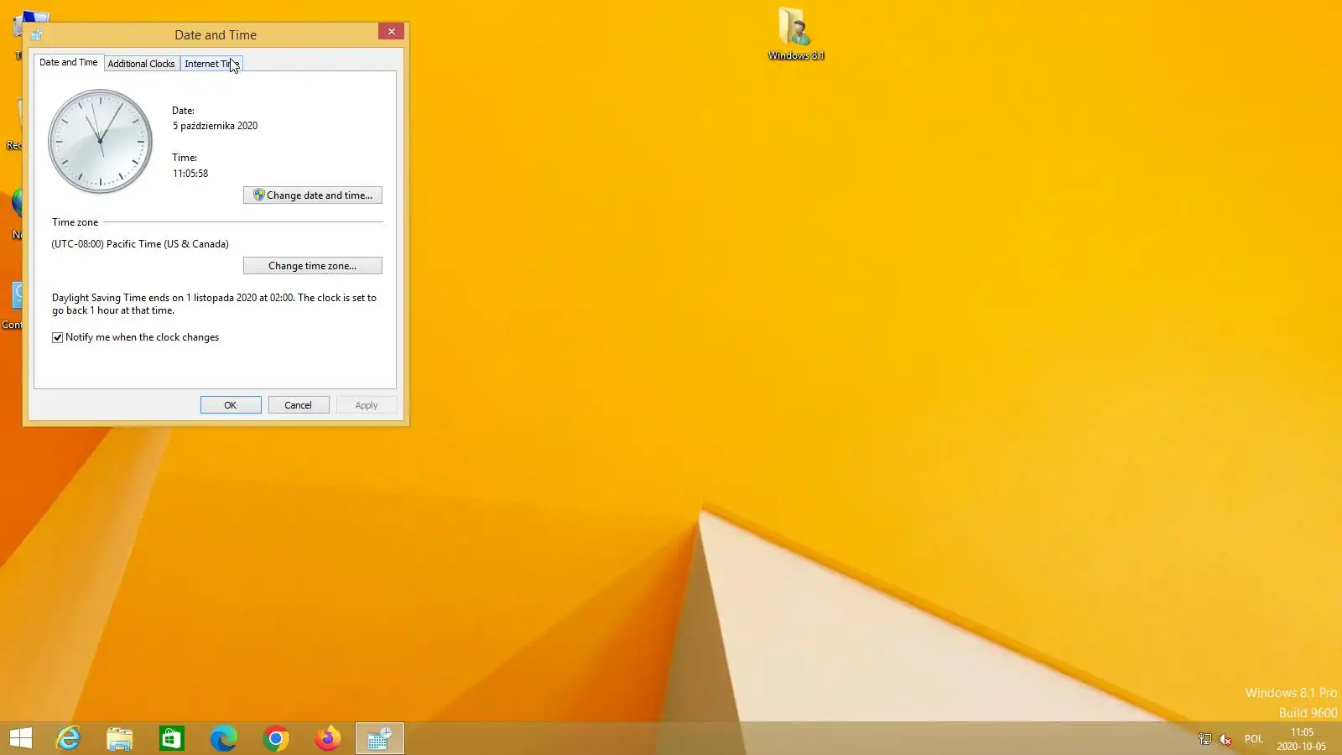The width and height of the screenshot is (1342, 755).
Task: Click the time value 11:05:58
Action: coord(190,174)
